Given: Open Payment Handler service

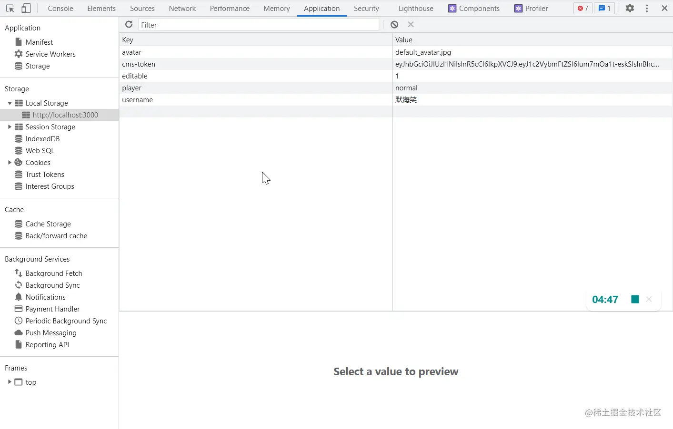Looking at the screenshot, I should point(52,309).
